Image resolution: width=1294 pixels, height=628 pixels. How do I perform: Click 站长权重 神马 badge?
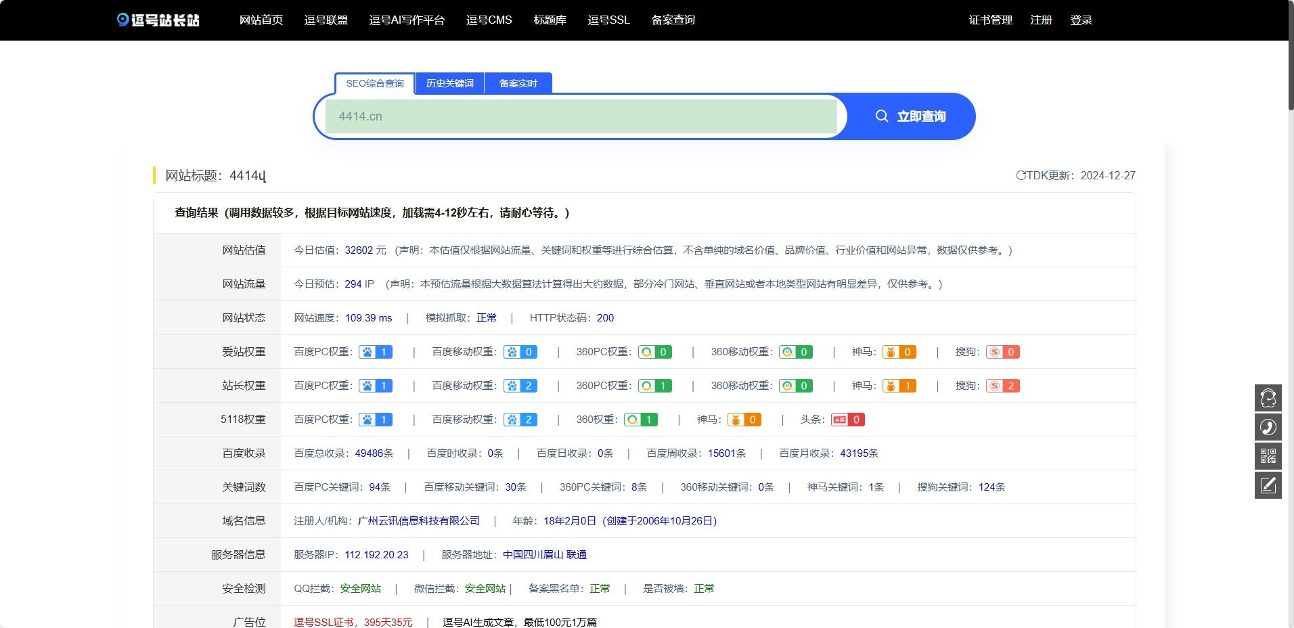(x=899, y=386)
